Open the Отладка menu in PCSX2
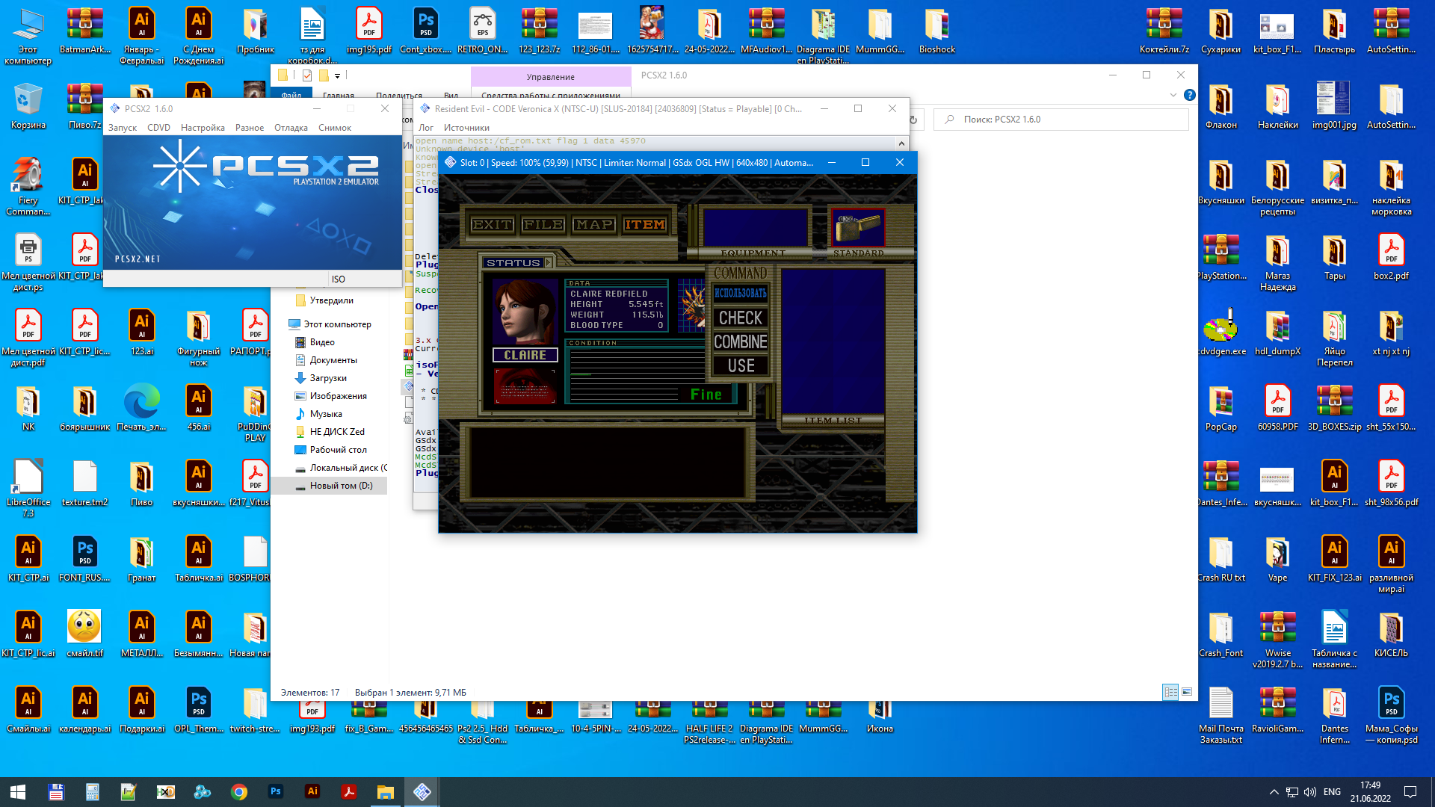This screenshot has width=1435, height=807. point(291,128)
